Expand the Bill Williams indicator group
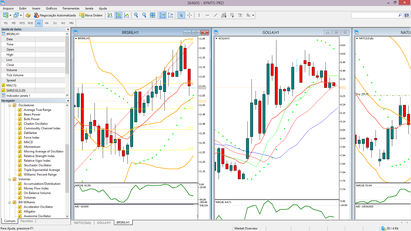411x231 pixels. [x=10, y=202]
